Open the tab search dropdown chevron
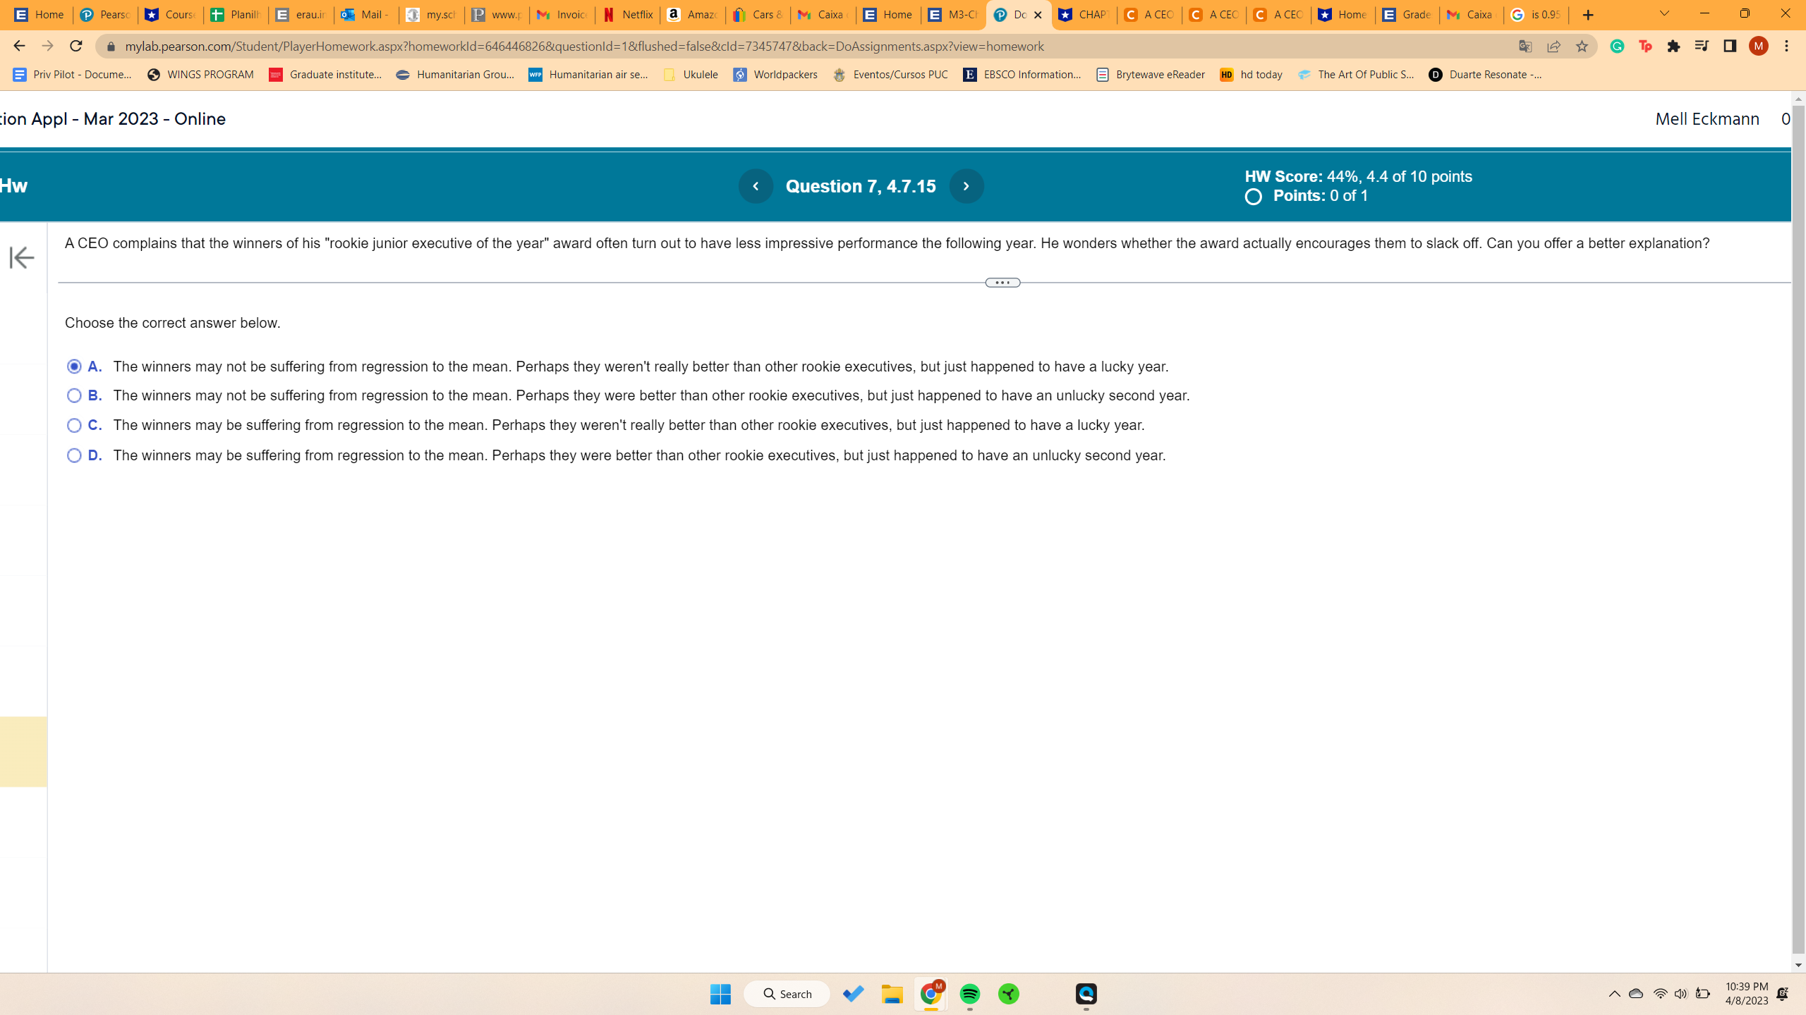The width and height of the screenshot is (1806, 1015). coord(1664,14)
